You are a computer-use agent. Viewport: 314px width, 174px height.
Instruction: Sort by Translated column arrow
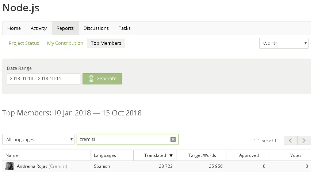pyautogui.click(x=171, y=156)
